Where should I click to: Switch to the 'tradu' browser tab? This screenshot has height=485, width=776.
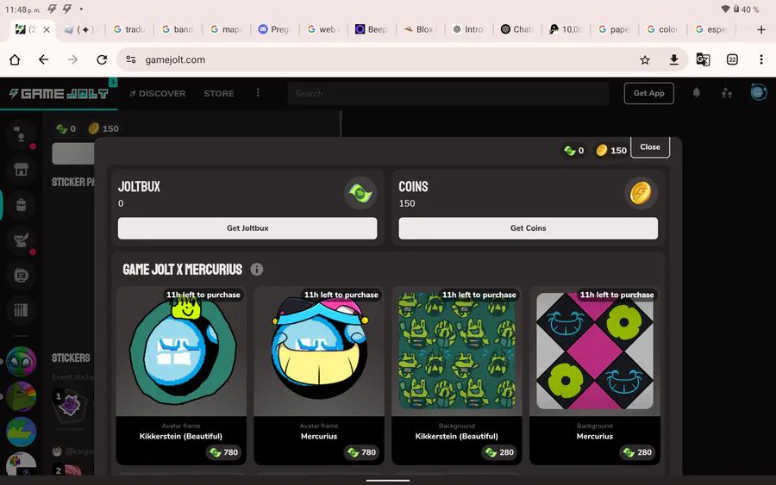point(129,29)
